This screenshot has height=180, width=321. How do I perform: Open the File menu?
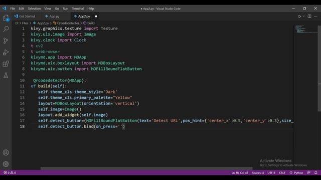(x=13, y=8)
